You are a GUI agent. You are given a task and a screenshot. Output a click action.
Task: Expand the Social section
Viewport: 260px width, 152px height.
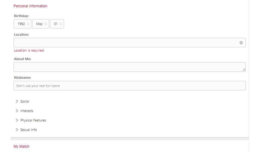pyautogui.click(x=25, y=101)
